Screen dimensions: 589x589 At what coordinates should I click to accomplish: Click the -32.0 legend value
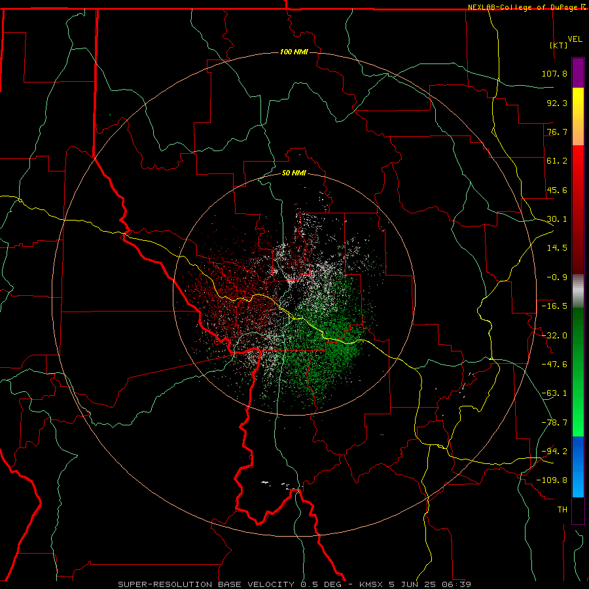(554, 335)
